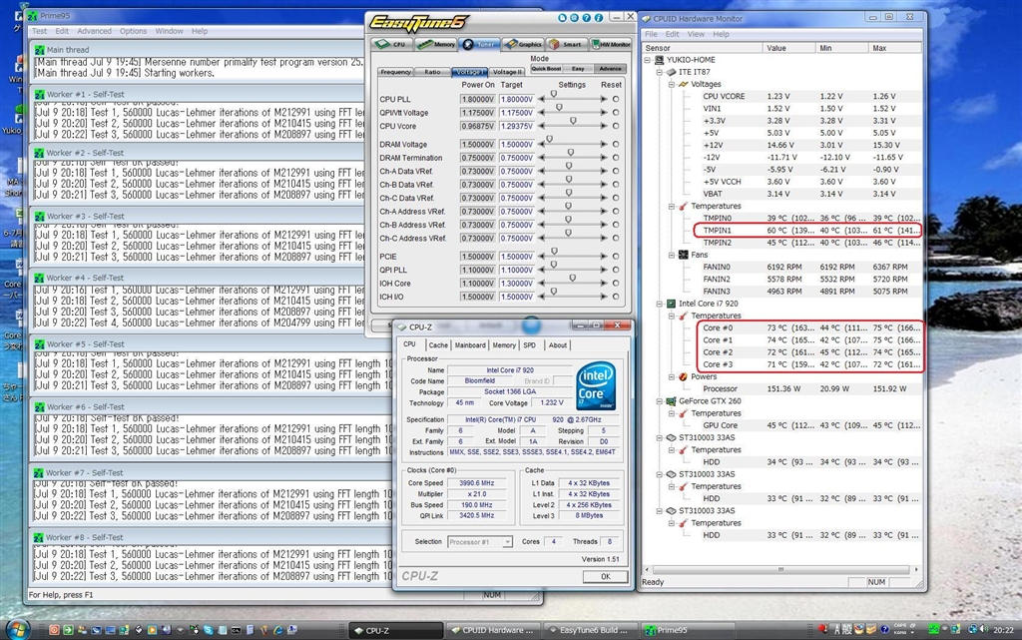Image resolution: width=1022 pixels, height=640 pixels.
Task: Click the Voltages lightning icon in Hardware Monitor
Action: tap(683, 84)
